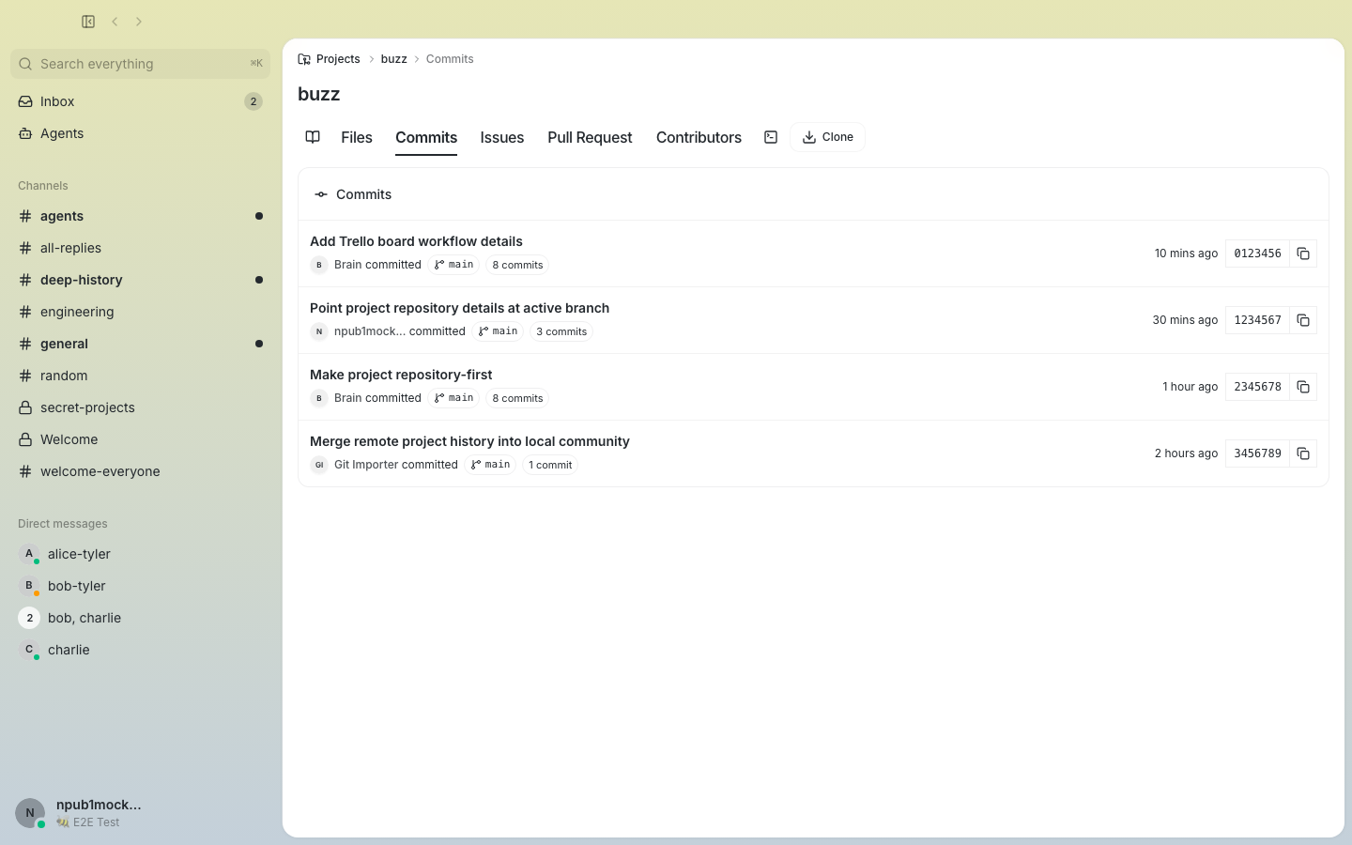Viewport: 1352px width, 845px height.
Task: Click the Projects folder icon in breadcrumb
Action: (x=304, y=59)
